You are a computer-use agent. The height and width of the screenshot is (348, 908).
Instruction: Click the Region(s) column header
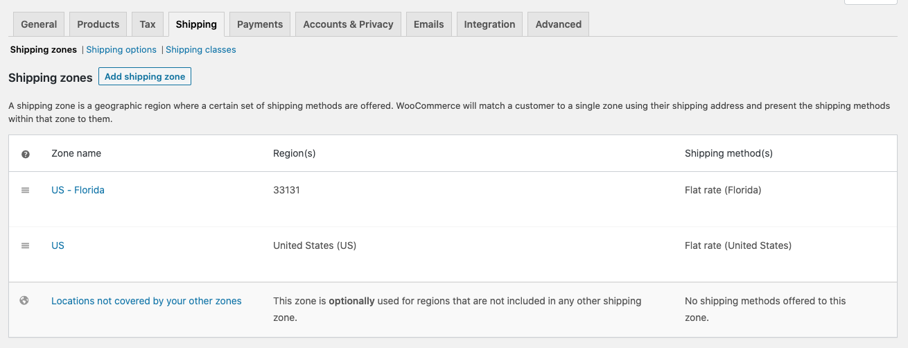295,153
